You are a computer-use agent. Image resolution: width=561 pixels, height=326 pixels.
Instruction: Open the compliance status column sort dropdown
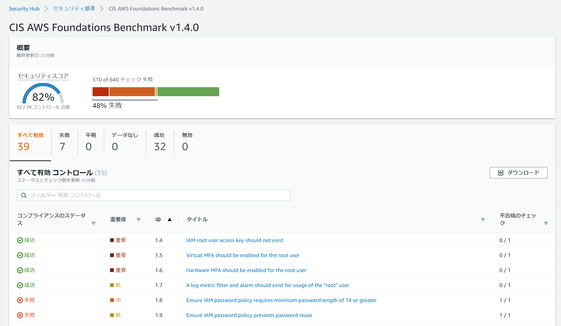(94, 223)
